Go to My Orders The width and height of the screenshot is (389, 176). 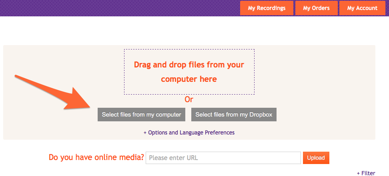(316, 8)
